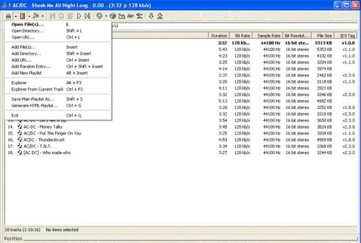Choose Open URL... in the menu
This screenshot has height=243, width=361.
(58, 37)
